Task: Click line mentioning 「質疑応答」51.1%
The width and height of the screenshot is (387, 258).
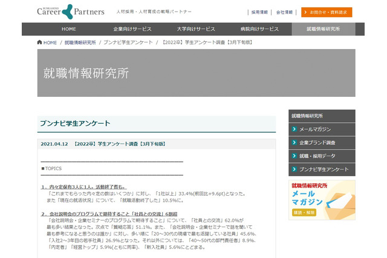Action: (x=149, y=227)
